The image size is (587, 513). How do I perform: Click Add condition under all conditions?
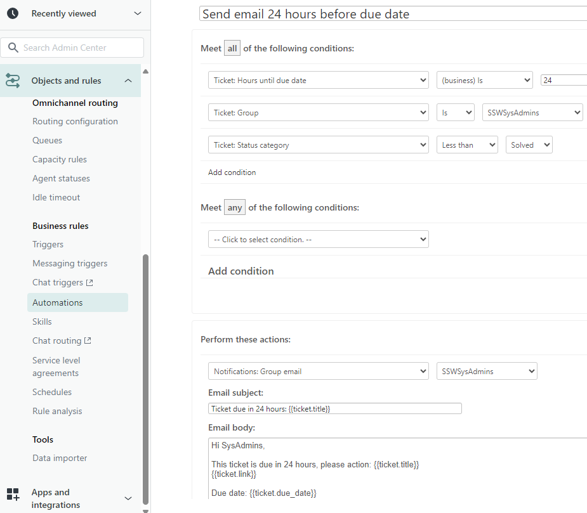(x=232, y=172)
